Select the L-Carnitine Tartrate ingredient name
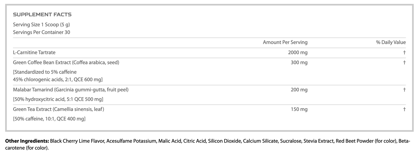The image size is (417, 153). tap(34, 52)
